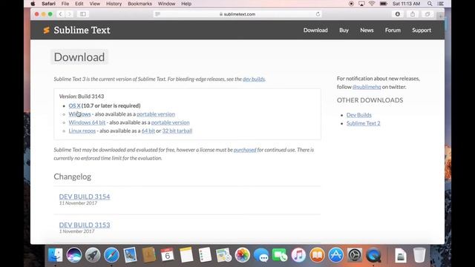The image size is (475, 267).
Task: Open the News nav link
Action: [x=367, y=30]
